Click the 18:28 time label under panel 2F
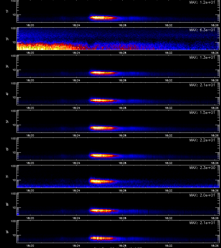This screenshot has width=221, height=248. point(122,53)
